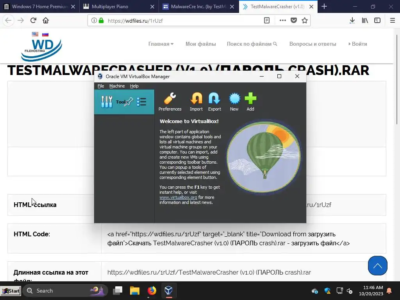Screen dimensions: 400x300
Task: Select the Tools item in VirtualBox sidebar
Action: point(124,102)
